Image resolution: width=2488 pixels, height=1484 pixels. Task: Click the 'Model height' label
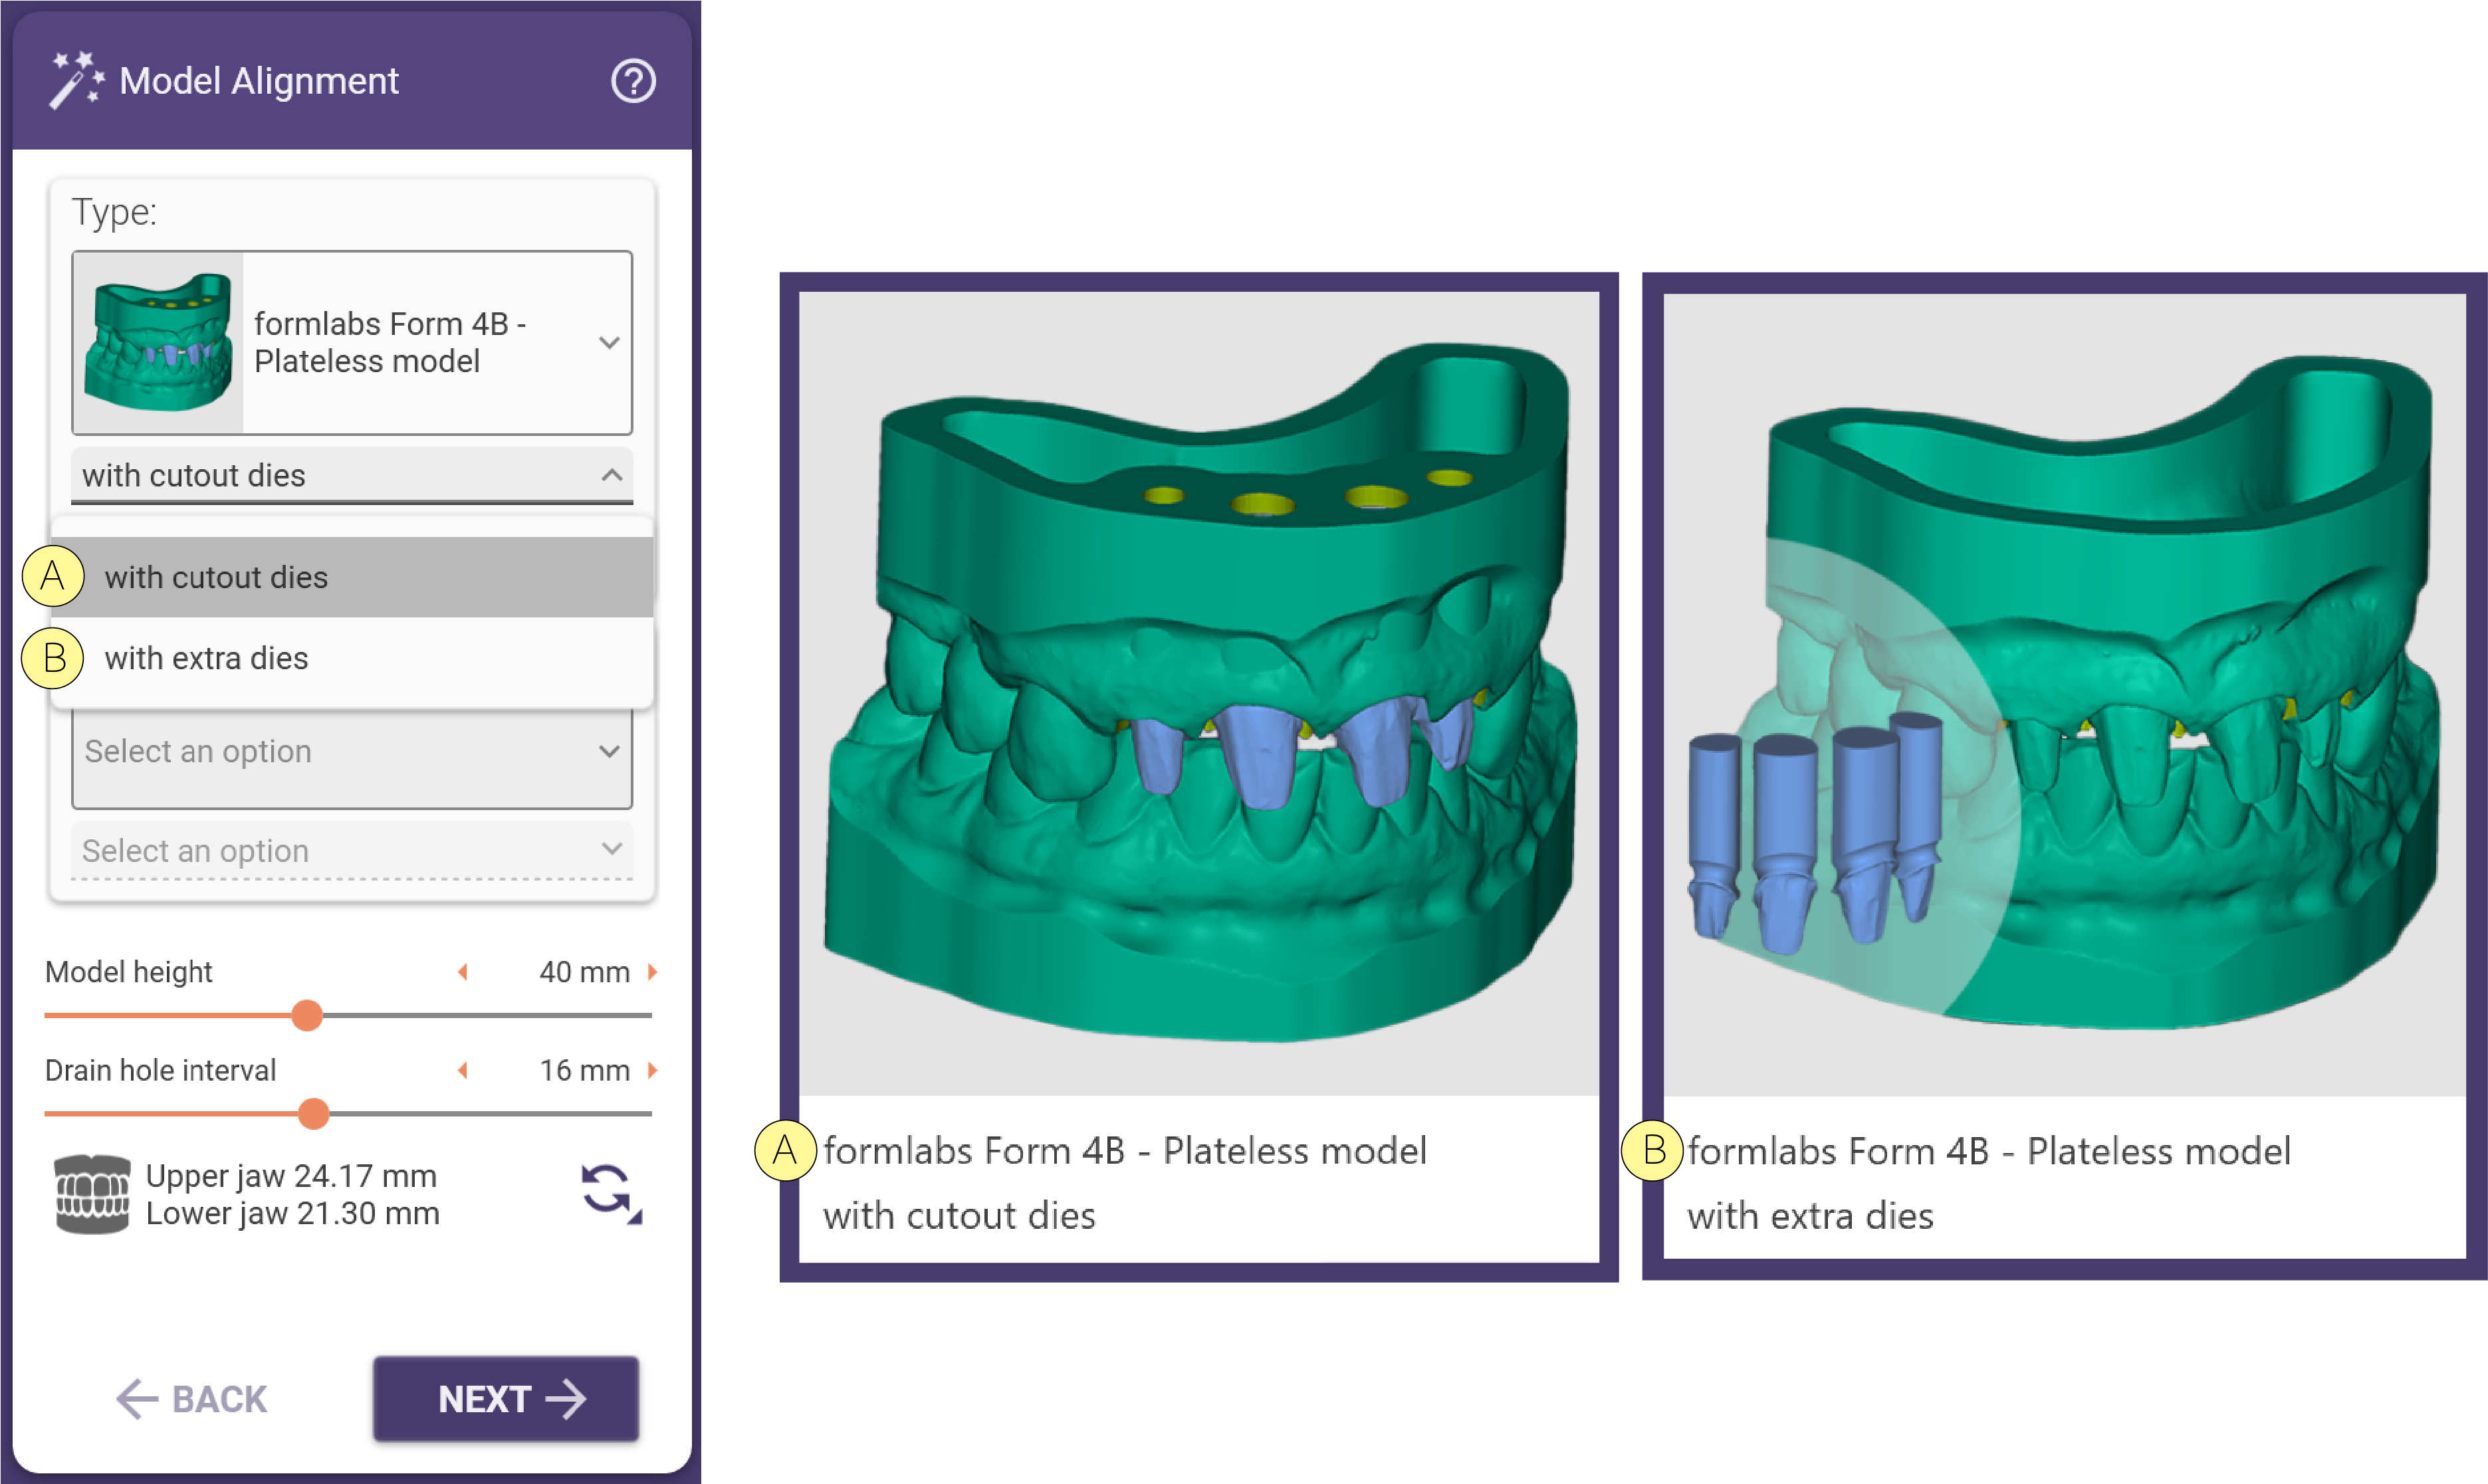click(129, 972)
